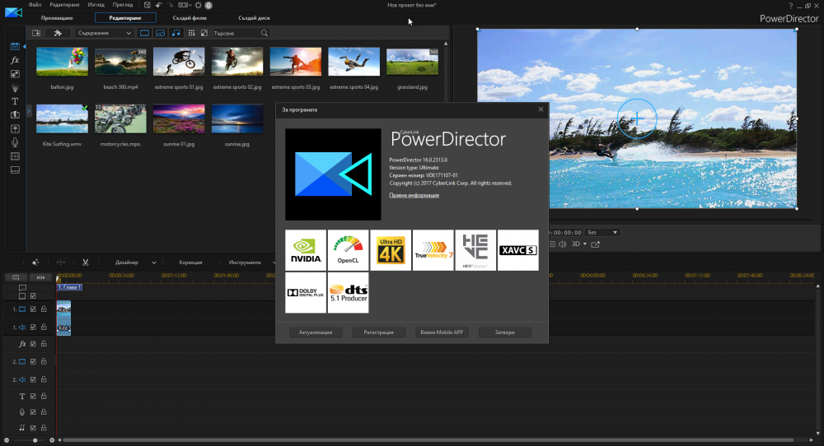The height and width of the screenshot is (446, 824).
Task: Lock video track 1
Action: (x=44, y=309)
